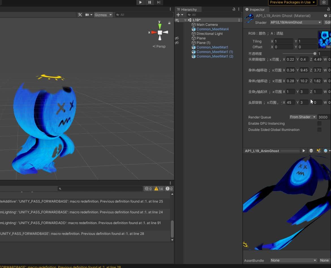
Task: Switch to the Hierarchy tab
Action: click(x=188, y=9)
